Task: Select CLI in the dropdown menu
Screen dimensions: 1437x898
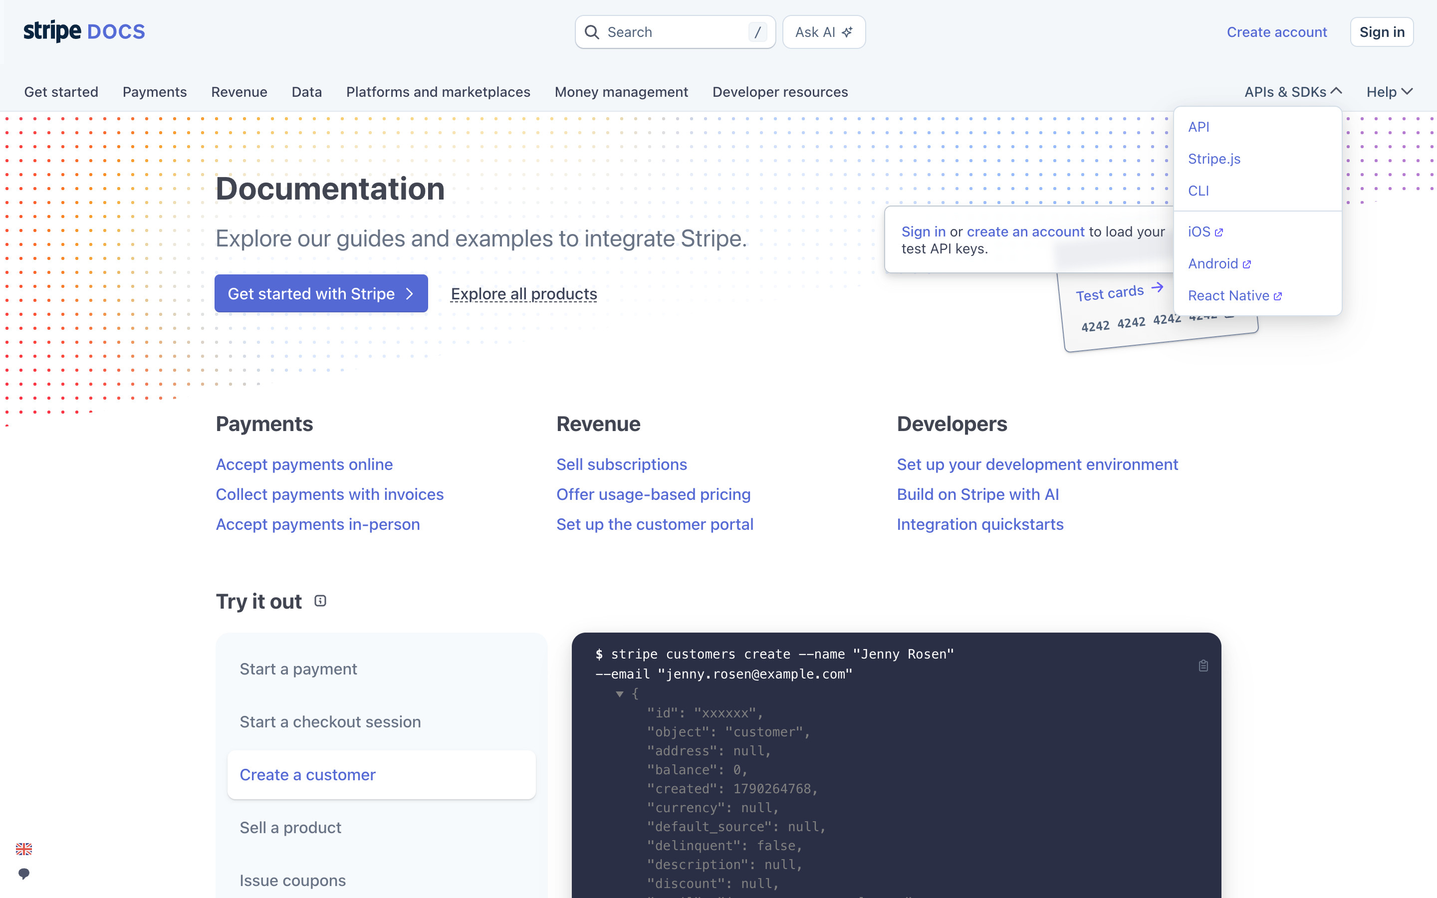Action: point(1198,191)
